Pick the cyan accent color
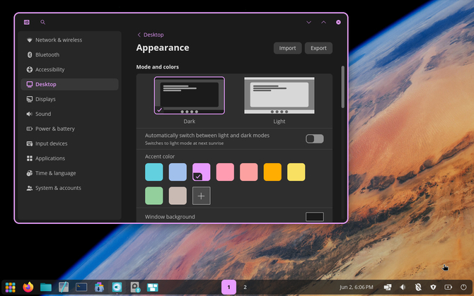Screen dimensions: 474x296 pos(154,172)
